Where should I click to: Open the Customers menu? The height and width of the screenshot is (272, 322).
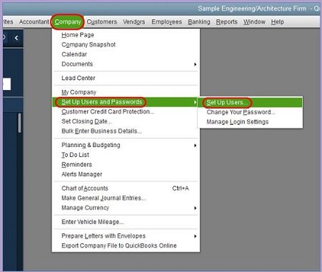coord(101,22)
